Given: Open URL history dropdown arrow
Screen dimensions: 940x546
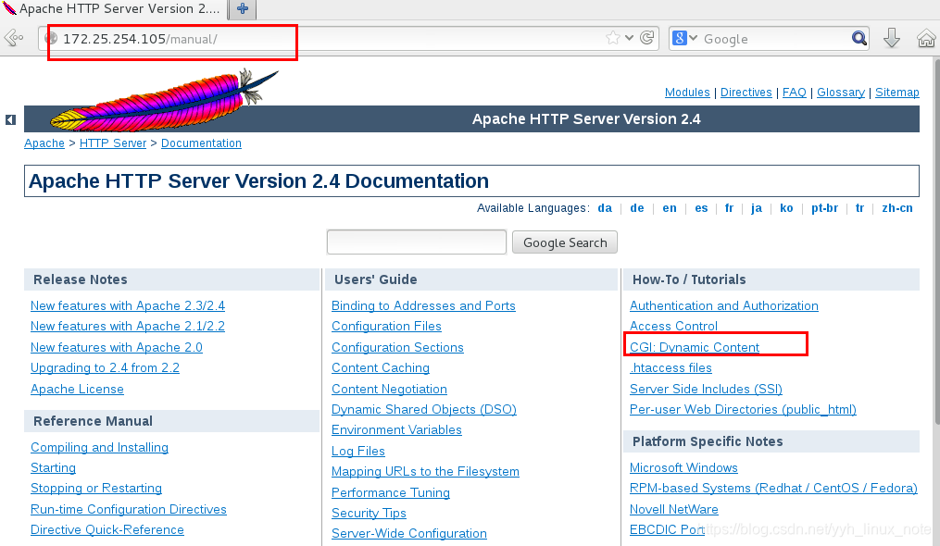Looking at the screenshot, I should click(629, 38).
